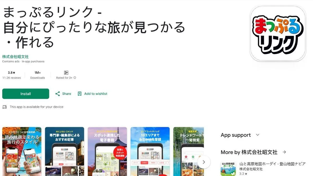
Task: Open the おすすめ記事 screenshot thumbnail
Action: coord(65,151)
